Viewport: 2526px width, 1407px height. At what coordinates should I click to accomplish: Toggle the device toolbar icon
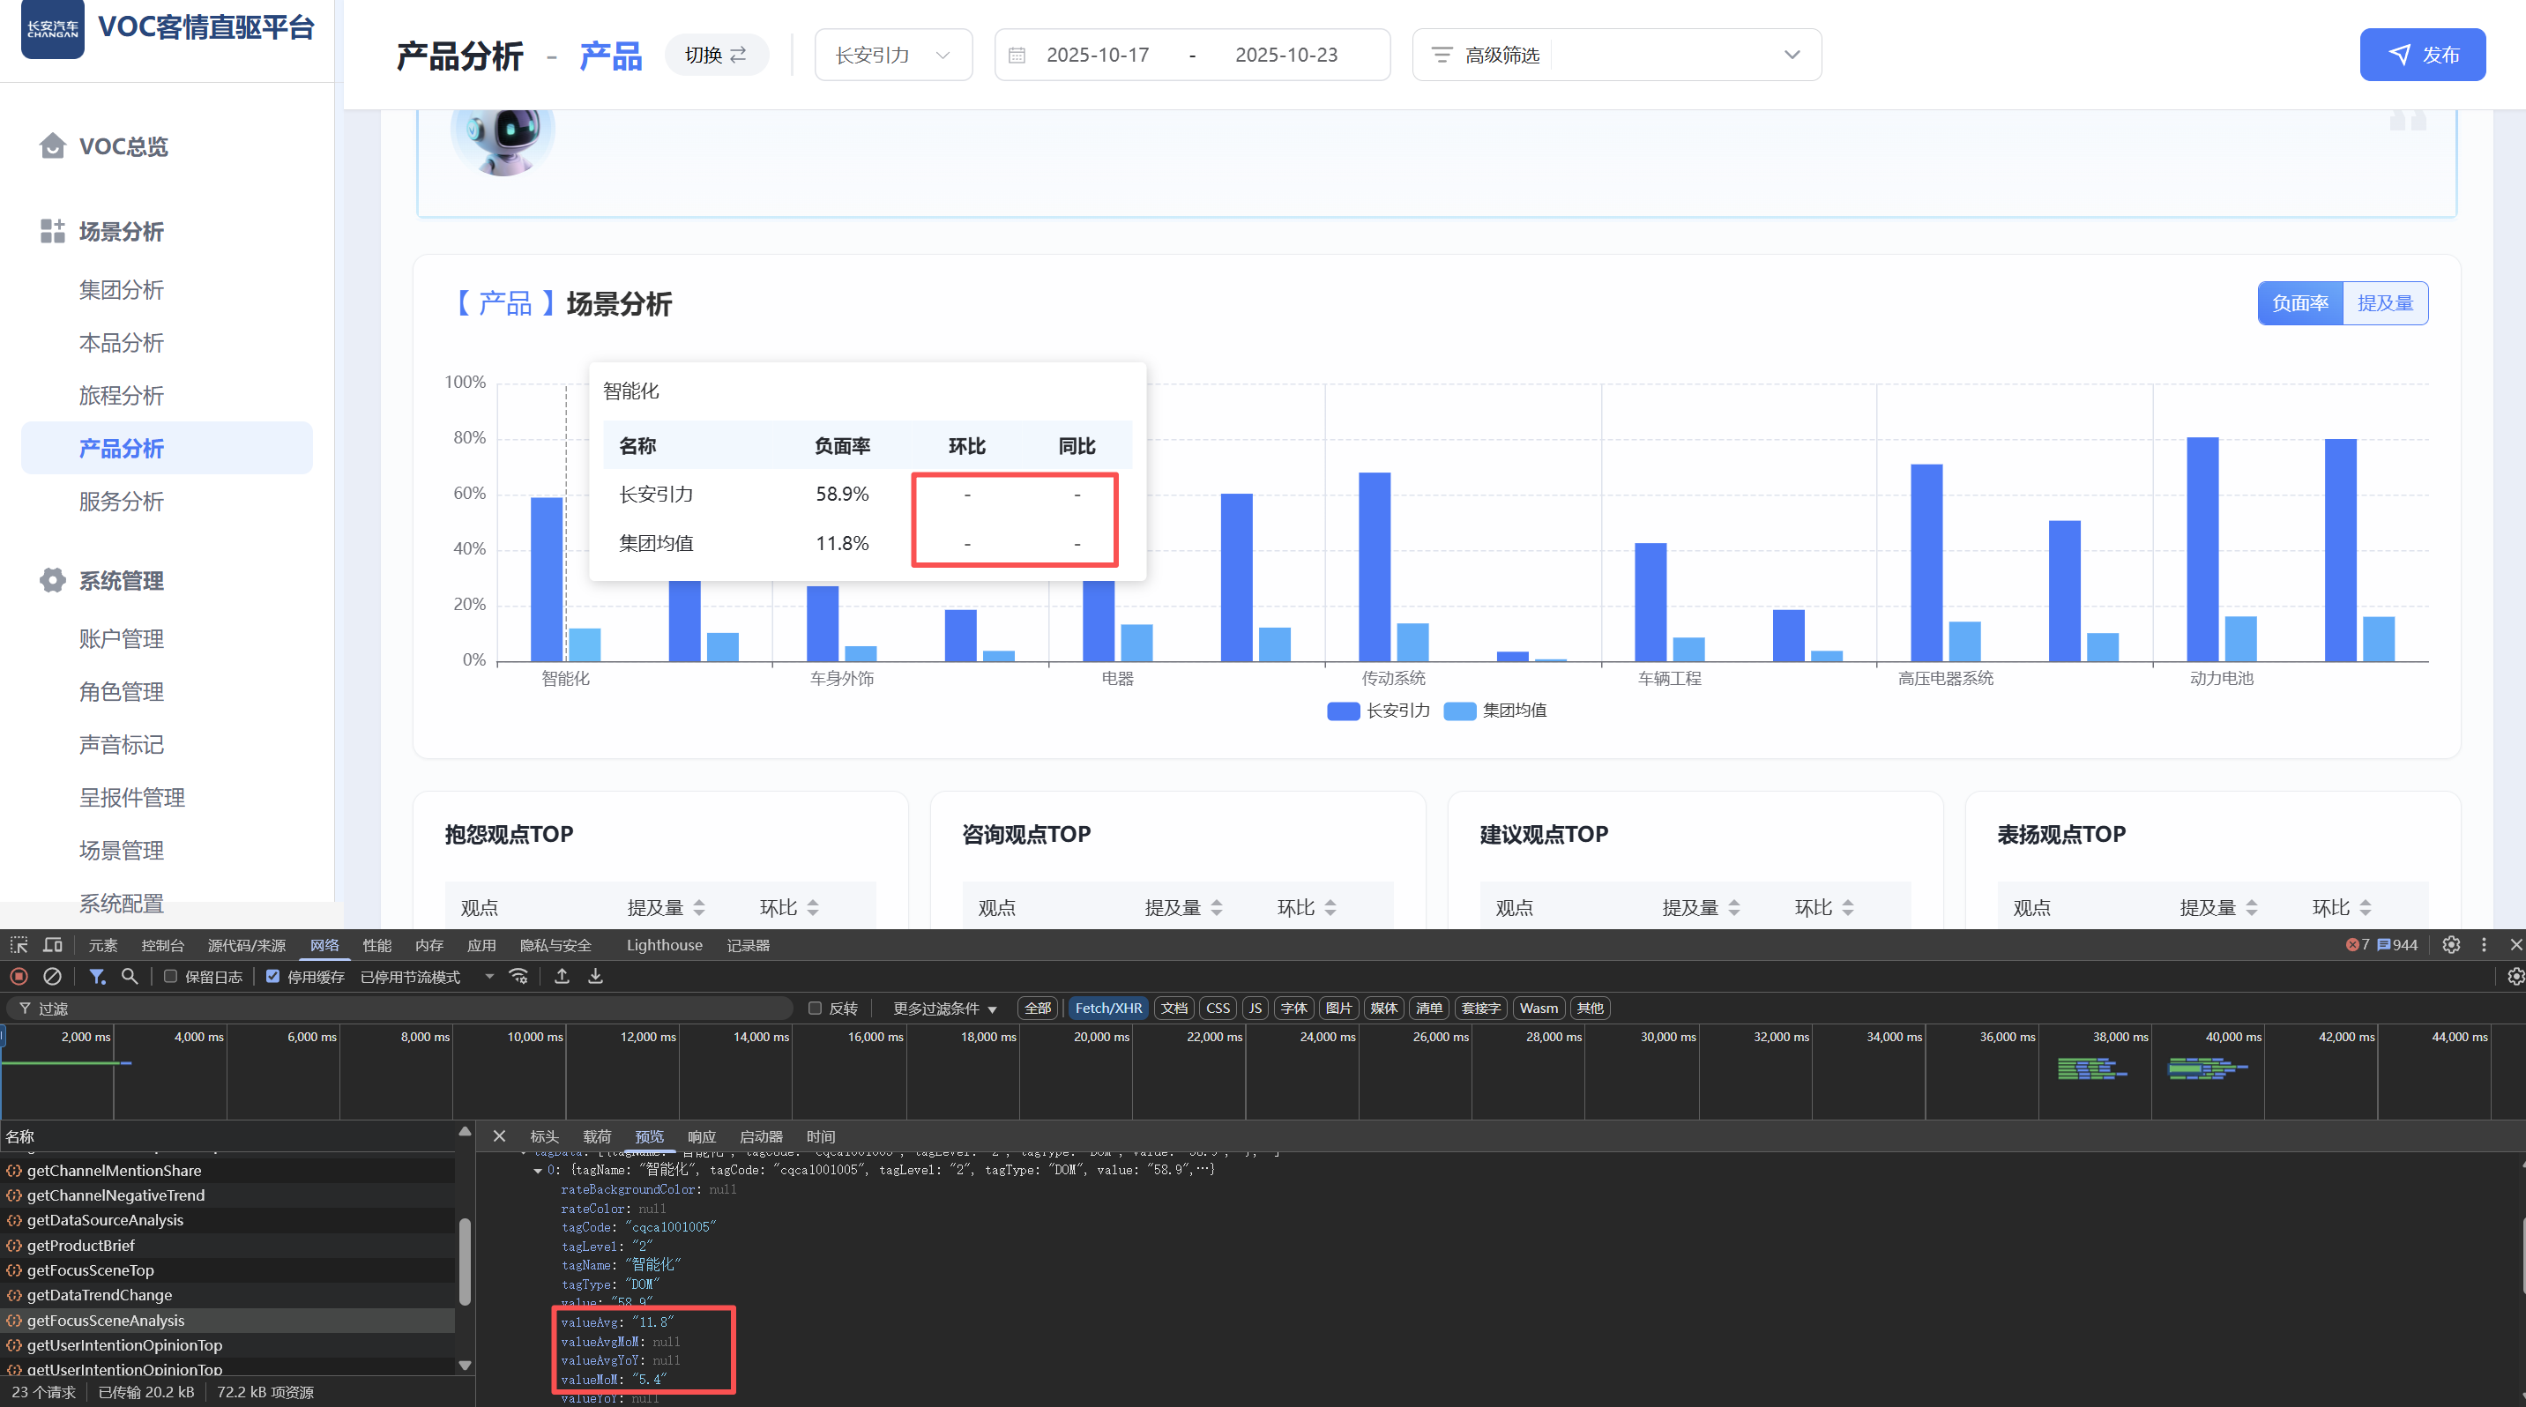53,945
